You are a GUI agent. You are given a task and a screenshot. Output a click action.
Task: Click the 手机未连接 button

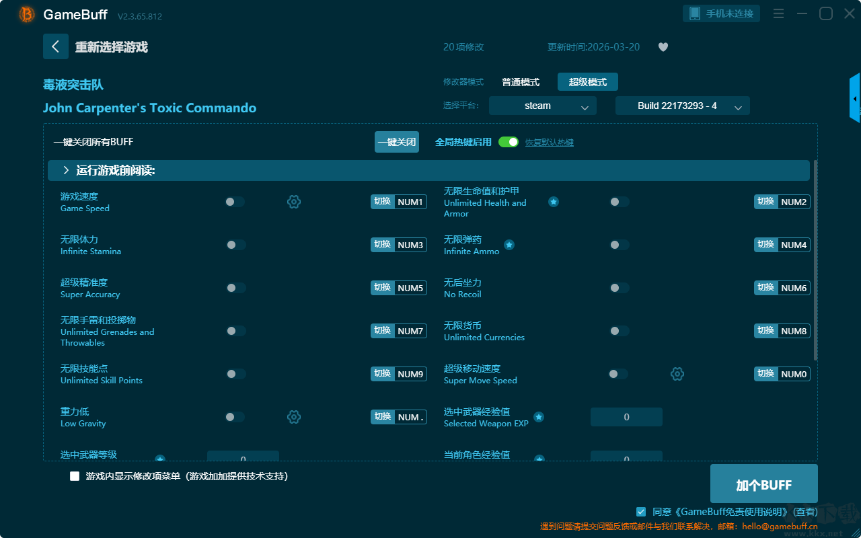(722, 13)
